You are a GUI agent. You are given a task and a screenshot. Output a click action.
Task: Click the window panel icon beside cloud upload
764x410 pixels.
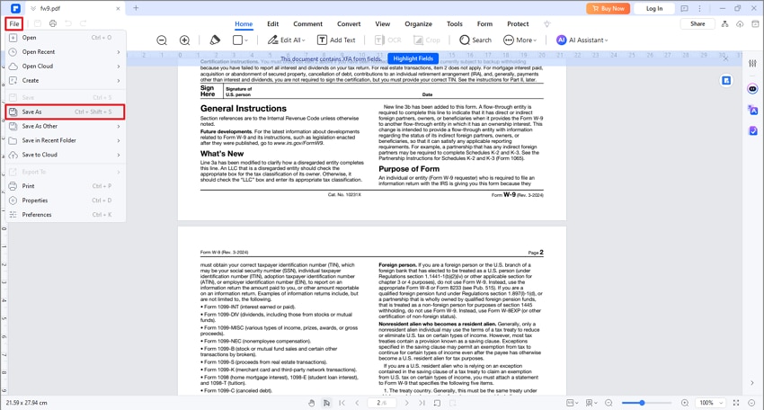[x=755, y=24]
